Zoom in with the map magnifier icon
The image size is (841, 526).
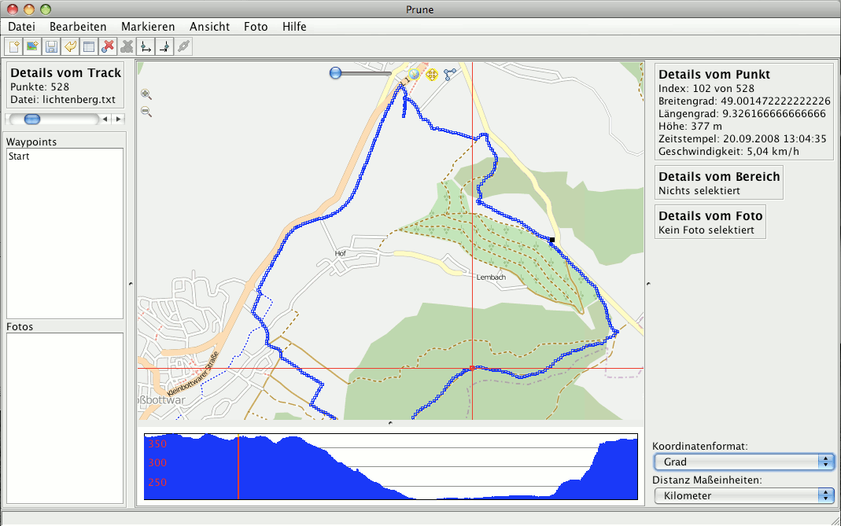point(146,94)
